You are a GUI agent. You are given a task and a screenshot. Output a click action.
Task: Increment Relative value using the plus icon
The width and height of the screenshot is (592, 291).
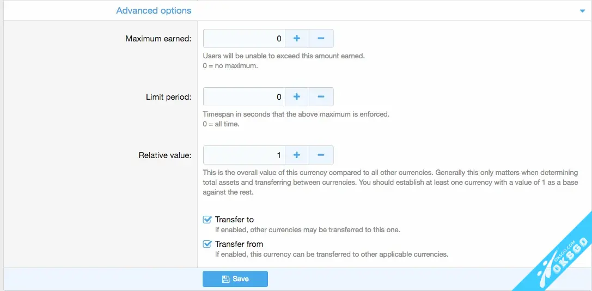click(x=297, y=155)
